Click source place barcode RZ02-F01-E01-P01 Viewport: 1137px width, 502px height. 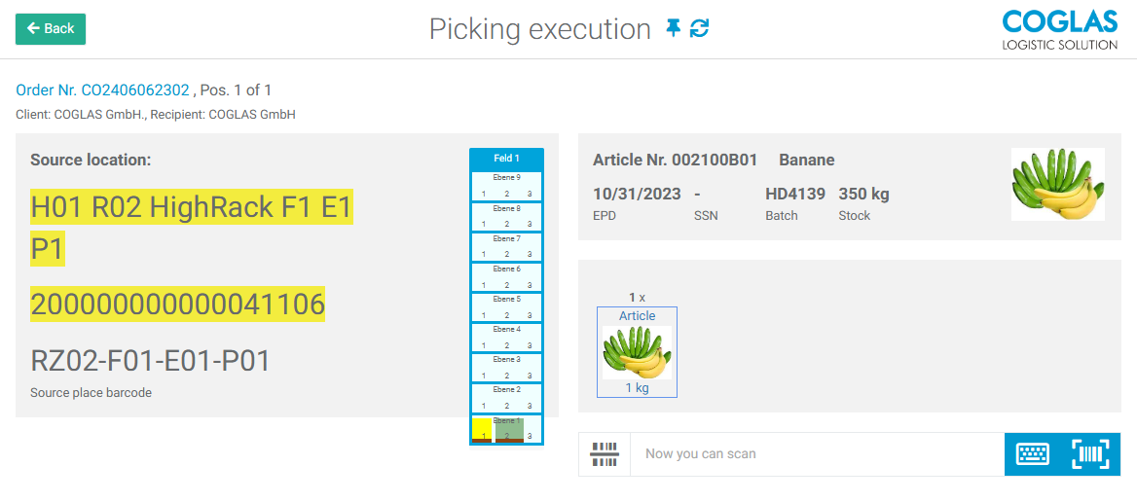tap(150, 362)
